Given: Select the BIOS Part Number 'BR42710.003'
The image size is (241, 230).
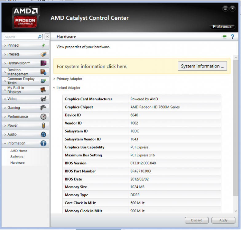Looking at the screenshot, I should tap(140, 171).
